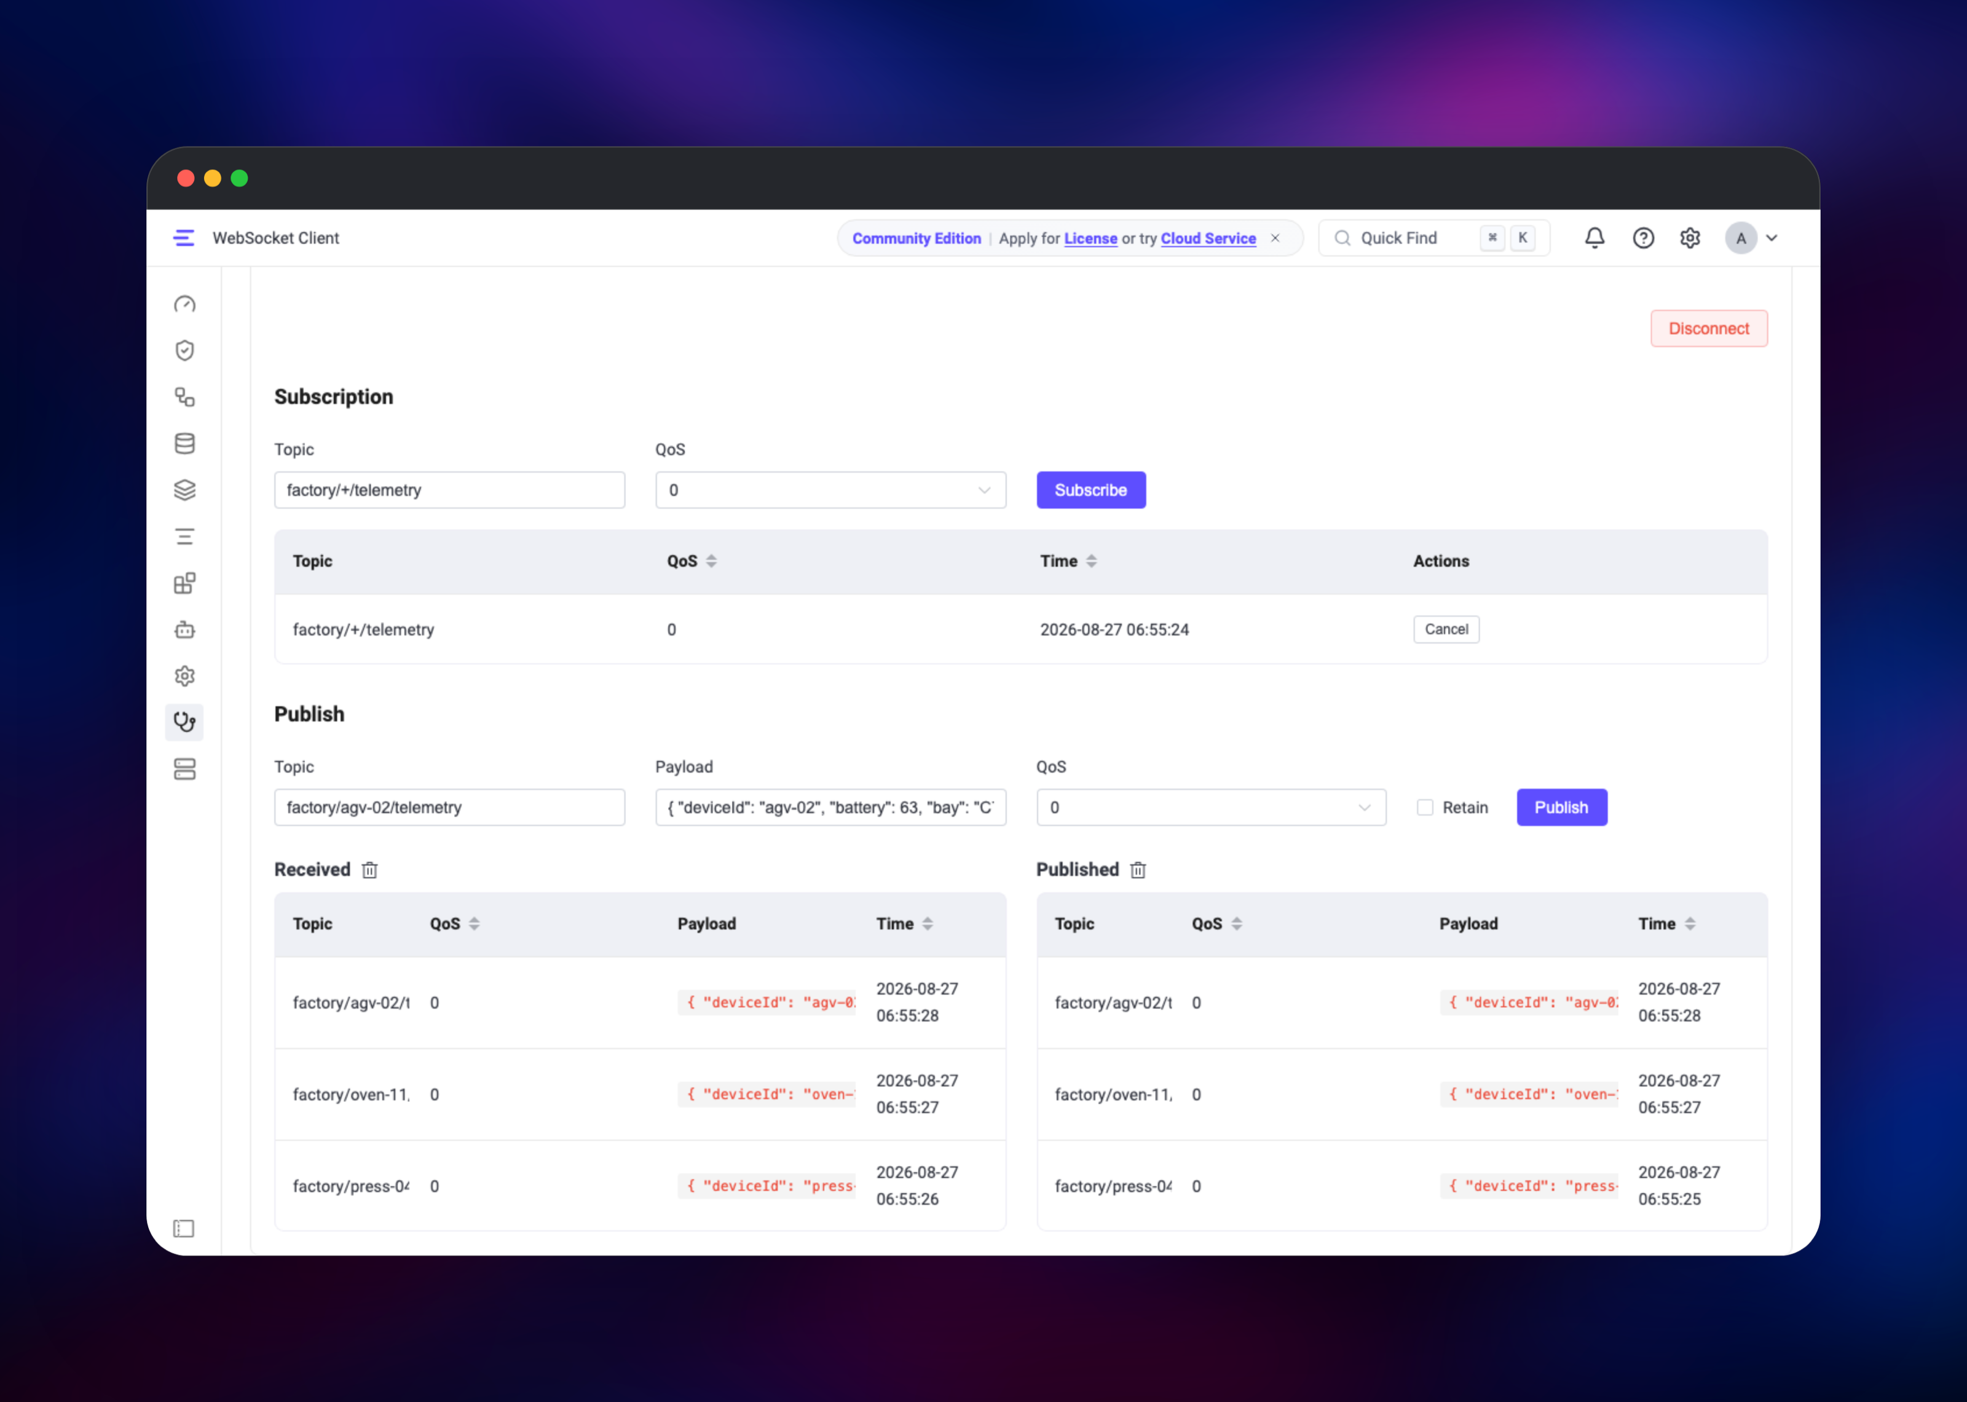Focus the Subscription Topic input field
1967x1402 pixels.
(450, 490)
